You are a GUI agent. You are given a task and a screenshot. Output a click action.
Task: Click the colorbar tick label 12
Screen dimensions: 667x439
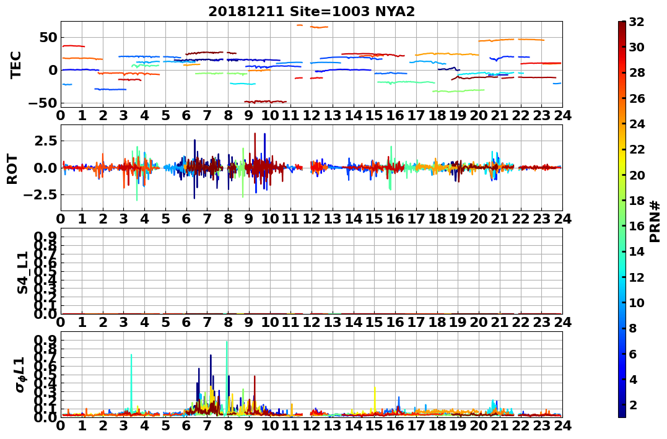637,277
